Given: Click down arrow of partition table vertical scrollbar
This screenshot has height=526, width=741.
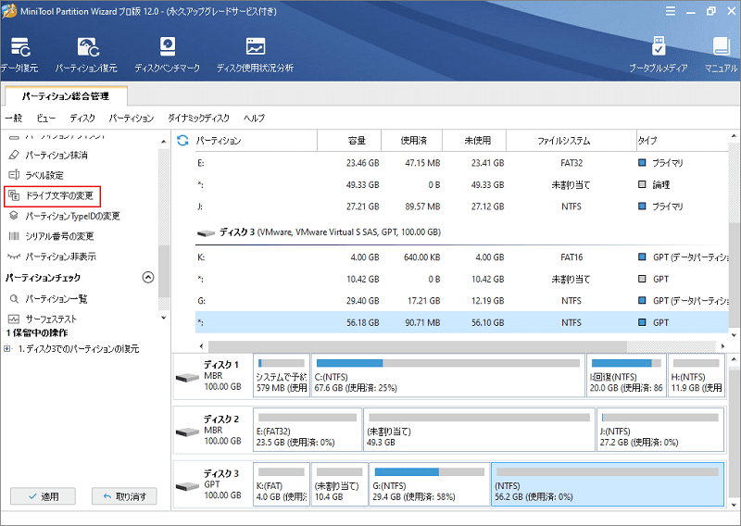Looking at the screenshot, I should [x=734, y=335].
